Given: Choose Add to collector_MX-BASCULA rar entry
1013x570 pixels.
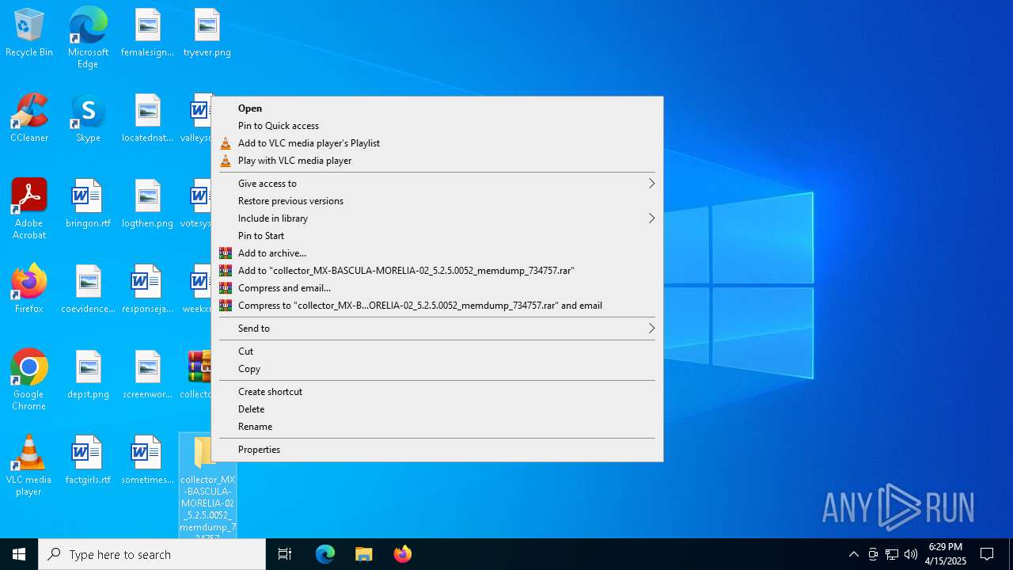Looking at the screenshot, I should point(437,271).
